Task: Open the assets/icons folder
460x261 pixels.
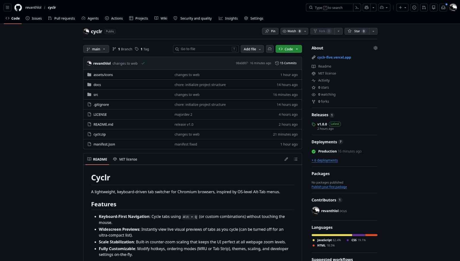Action: (103, 75)
